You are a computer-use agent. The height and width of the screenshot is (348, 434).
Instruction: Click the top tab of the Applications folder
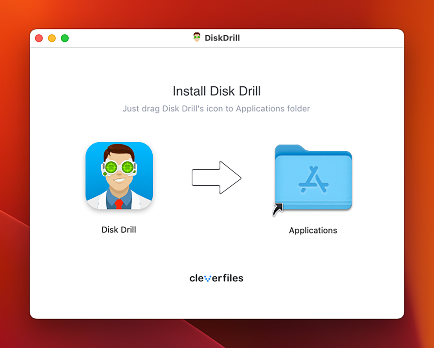click(289, 148)
